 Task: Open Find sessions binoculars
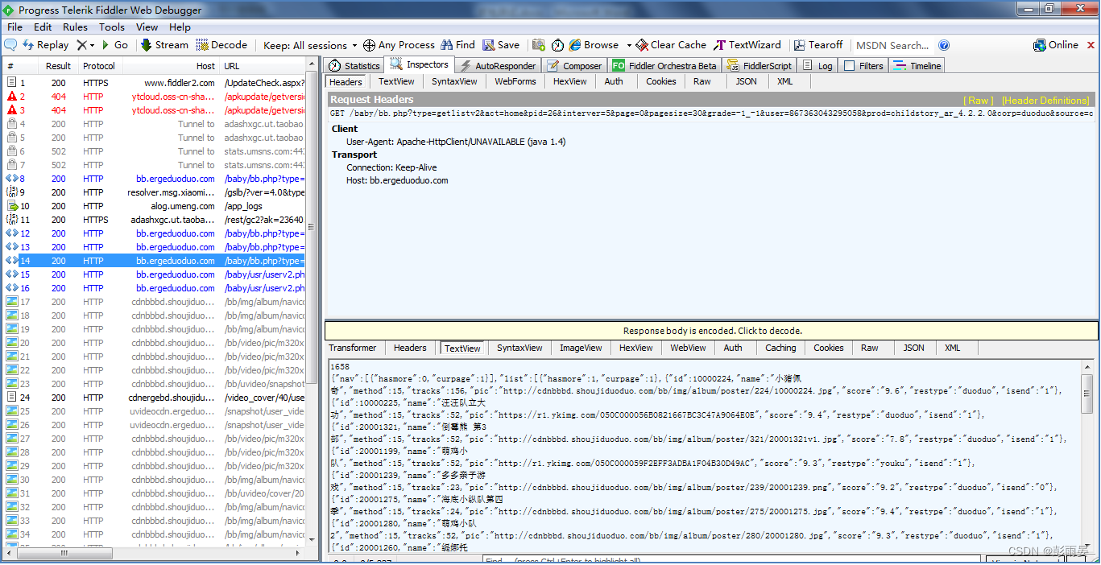coord(457,45)
